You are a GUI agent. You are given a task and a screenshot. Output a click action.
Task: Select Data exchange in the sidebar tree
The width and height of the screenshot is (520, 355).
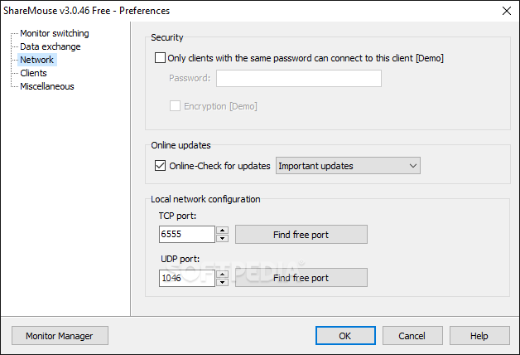(x=50, y=46)
